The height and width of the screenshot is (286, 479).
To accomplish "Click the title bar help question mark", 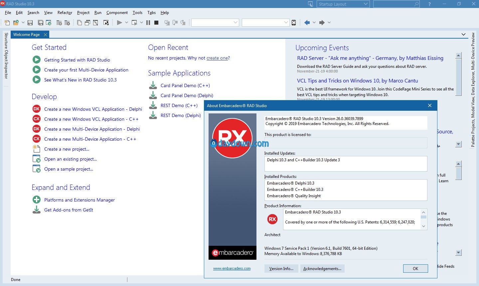I will [x=429, y=4].
